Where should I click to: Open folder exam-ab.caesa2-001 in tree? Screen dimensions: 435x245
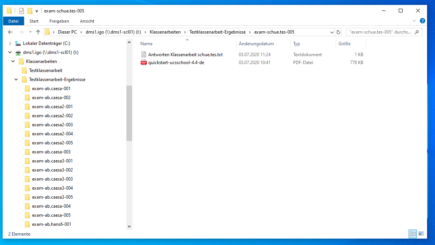click(x=52, y=107)
